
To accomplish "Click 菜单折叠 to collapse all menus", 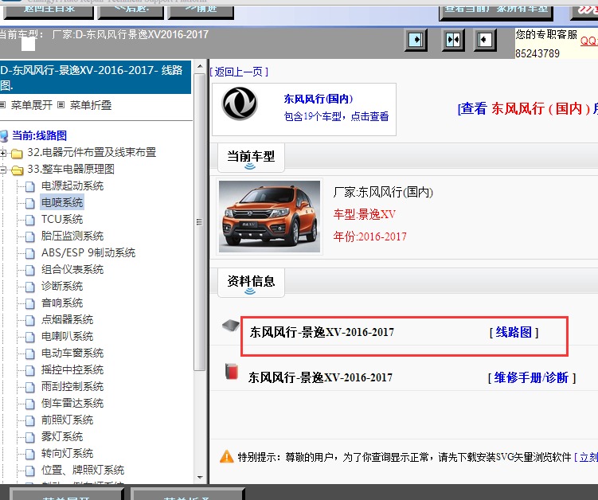I will [x=91, y=105].
